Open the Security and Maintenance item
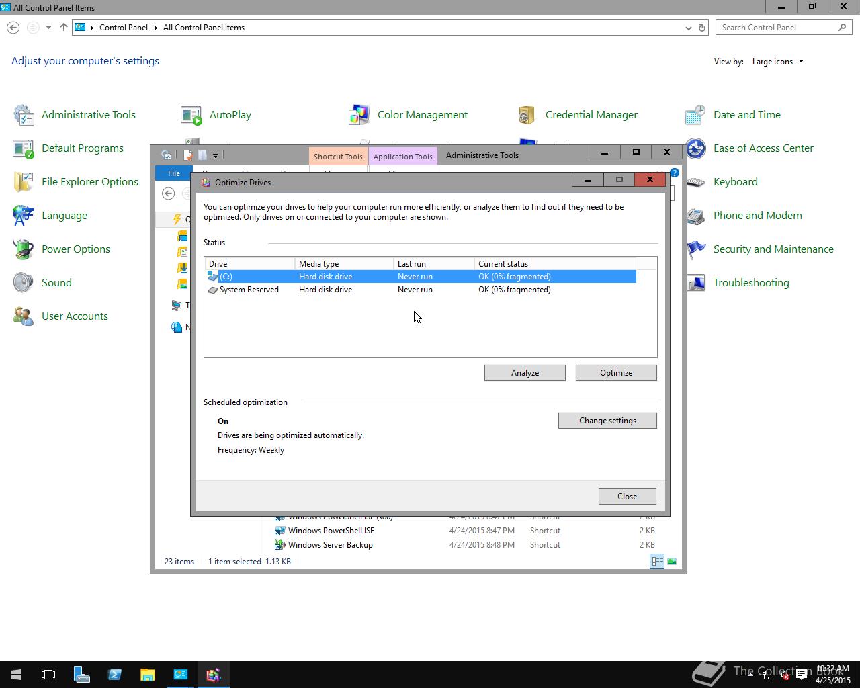The height and width of the screenshot is (688, 860). (760, 249)
